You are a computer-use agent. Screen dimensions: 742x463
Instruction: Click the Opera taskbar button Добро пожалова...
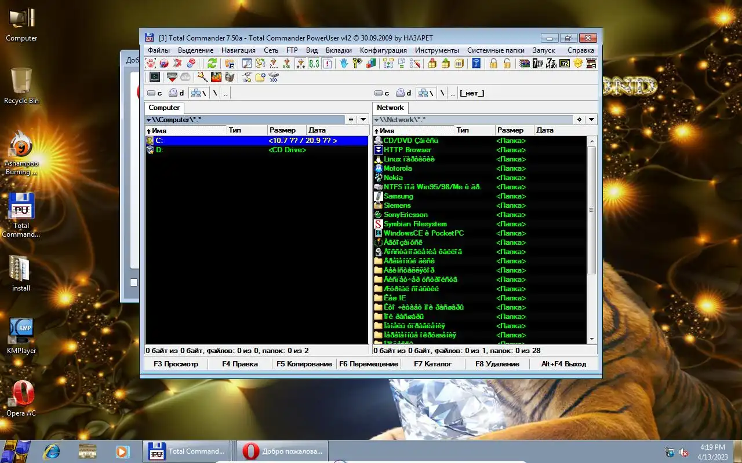pyautogui.click(x=282, y=451)
